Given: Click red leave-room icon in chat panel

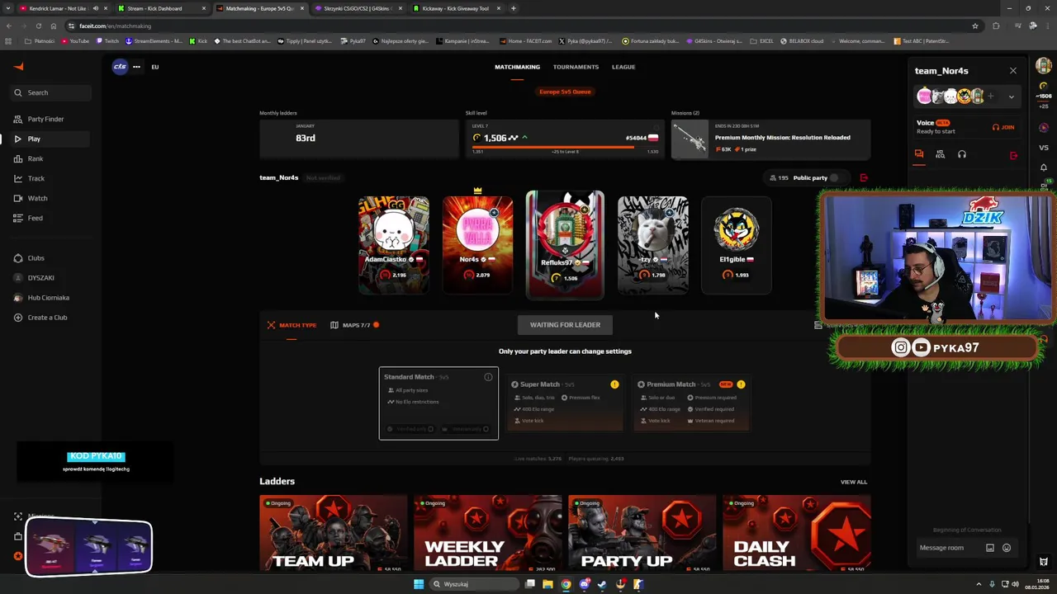Looking at the screenshot, I should point(1013,154).
